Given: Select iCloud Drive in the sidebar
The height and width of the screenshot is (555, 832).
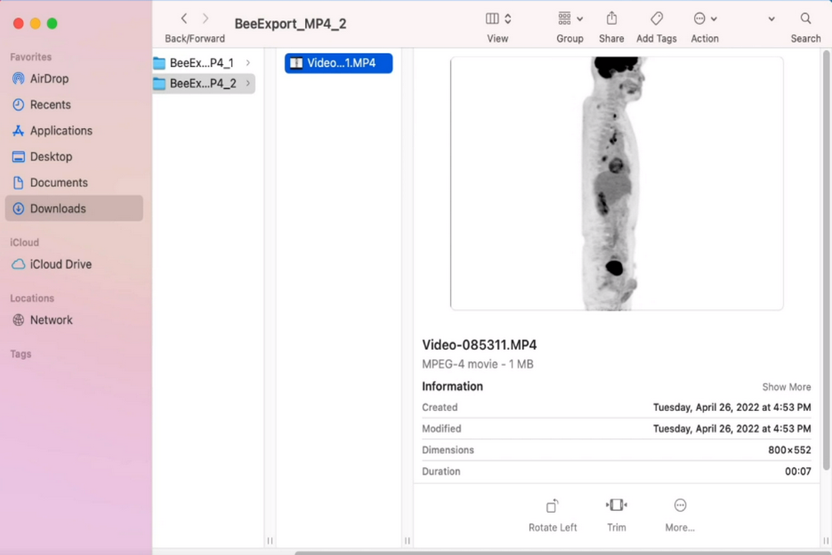Looking at the screenshot, I should pos(60,264).
